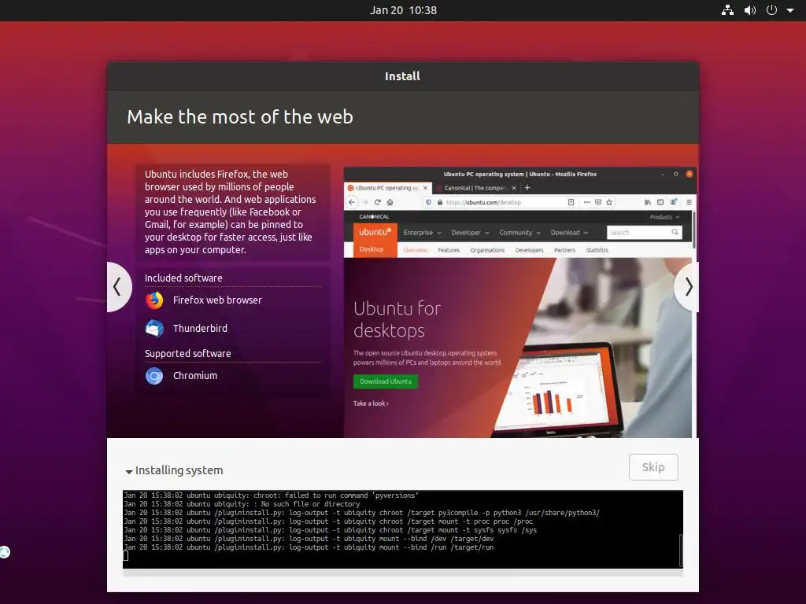806x604 pixels.
Task: Click the bookmark star in Firefox screenshot
Action: (x=609, y=202)
